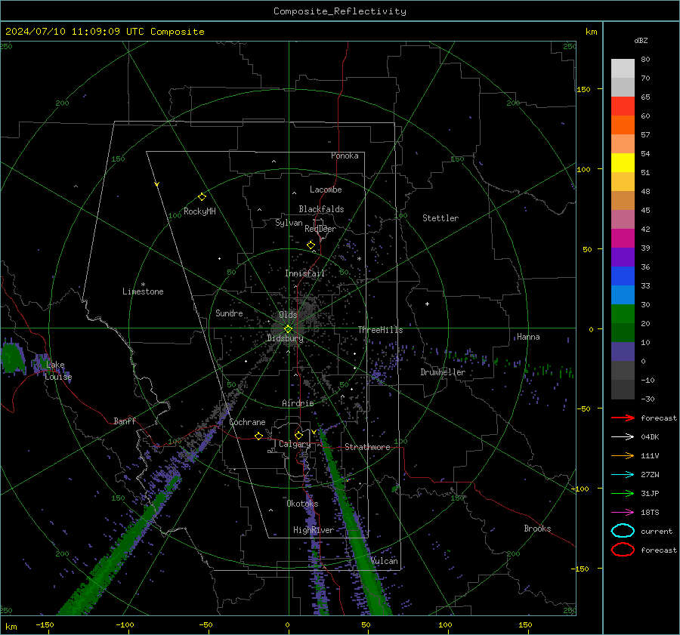The image size is (680, 635).
Task: Click the magenta 18TS arrow icon
Action: click(623, 513)
